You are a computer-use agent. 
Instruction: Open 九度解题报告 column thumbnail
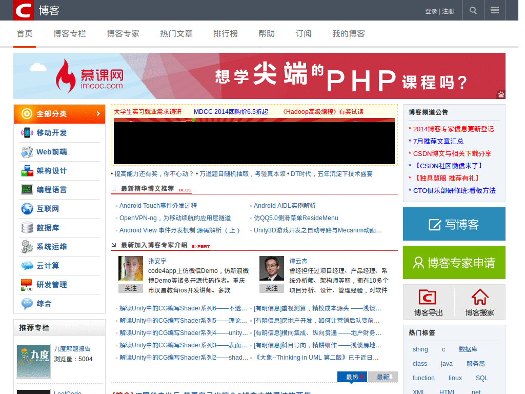33,361
